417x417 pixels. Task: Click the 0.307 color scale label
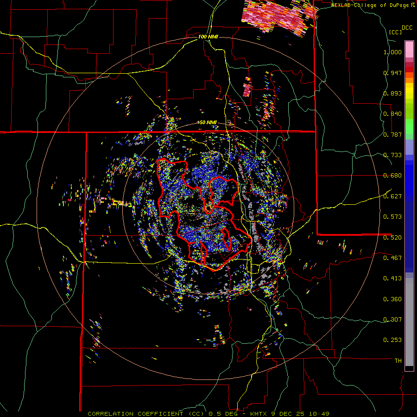point(392,320)
